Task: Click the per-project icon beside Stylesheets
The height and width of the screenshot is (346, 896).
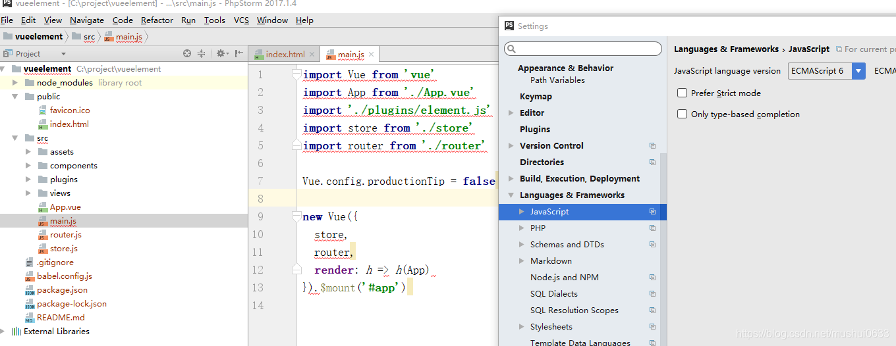Action: click(x=652, y=327)
